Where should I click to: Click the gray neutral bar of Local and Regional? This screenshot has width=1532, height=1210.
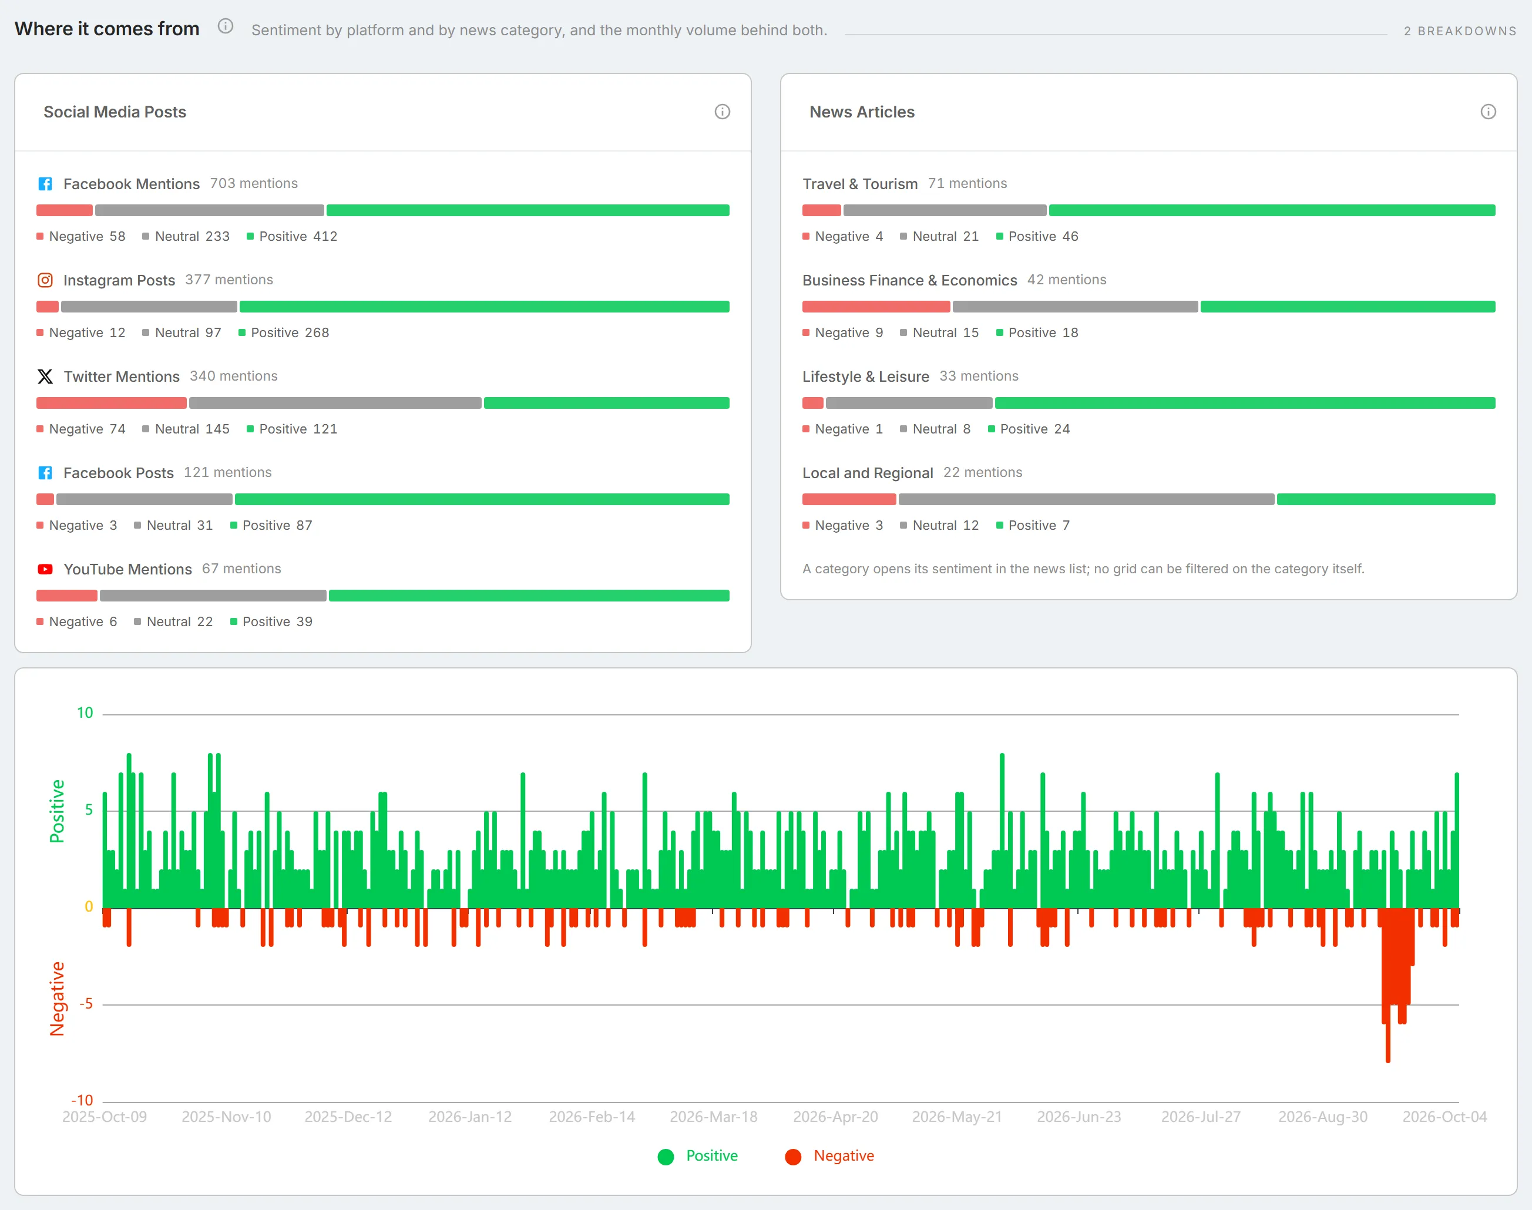[1086, 499]
